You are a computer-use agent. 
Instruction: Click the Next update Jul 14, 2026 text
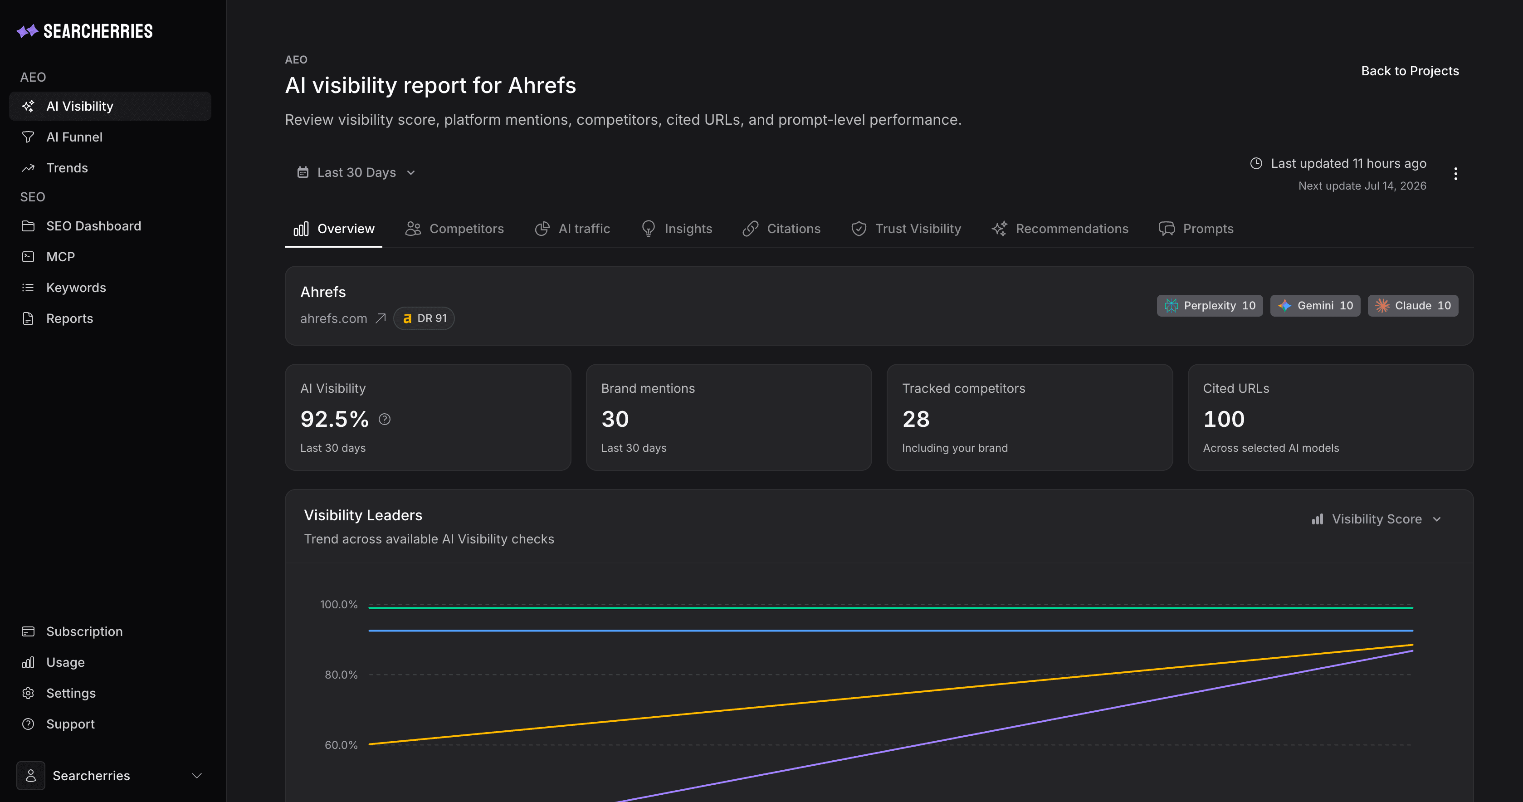point(1362,186)
